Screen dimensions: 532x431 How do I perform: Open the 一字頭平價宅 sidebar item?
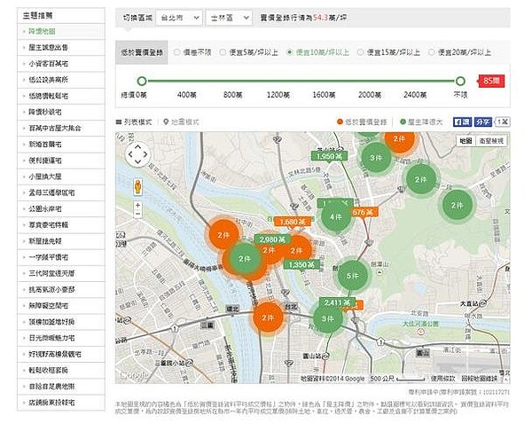click(x=48, y=257)
